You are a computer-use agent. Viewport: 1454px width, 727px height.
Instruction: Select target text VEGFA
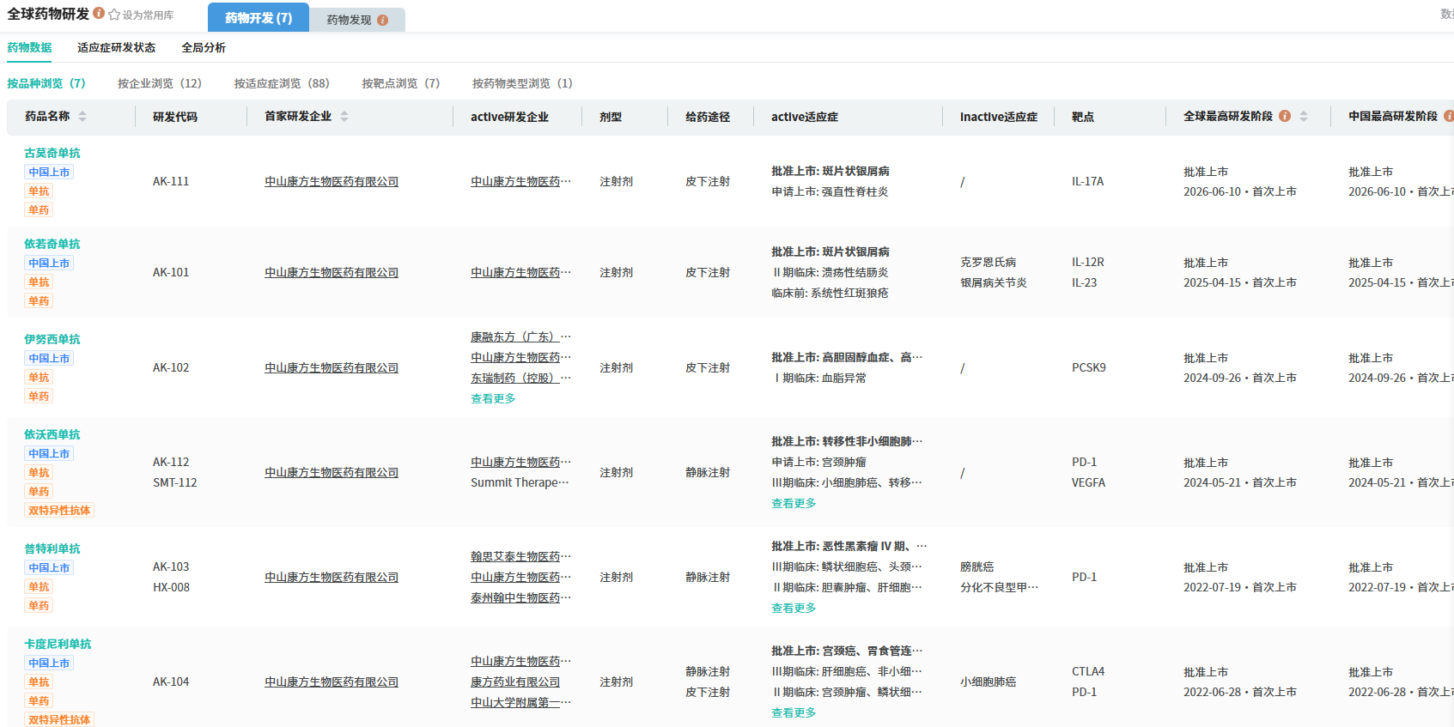tap(1088, 482)
